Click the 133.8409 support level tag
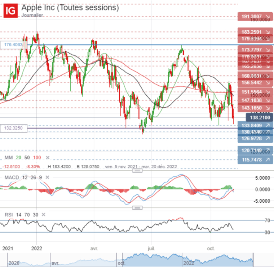 point(255,125)
